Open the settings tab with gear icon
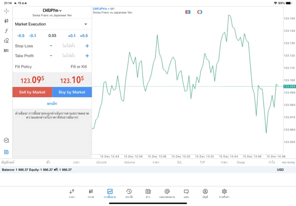The width and height of the screenshot is (296, 206). tap(224, 194)
